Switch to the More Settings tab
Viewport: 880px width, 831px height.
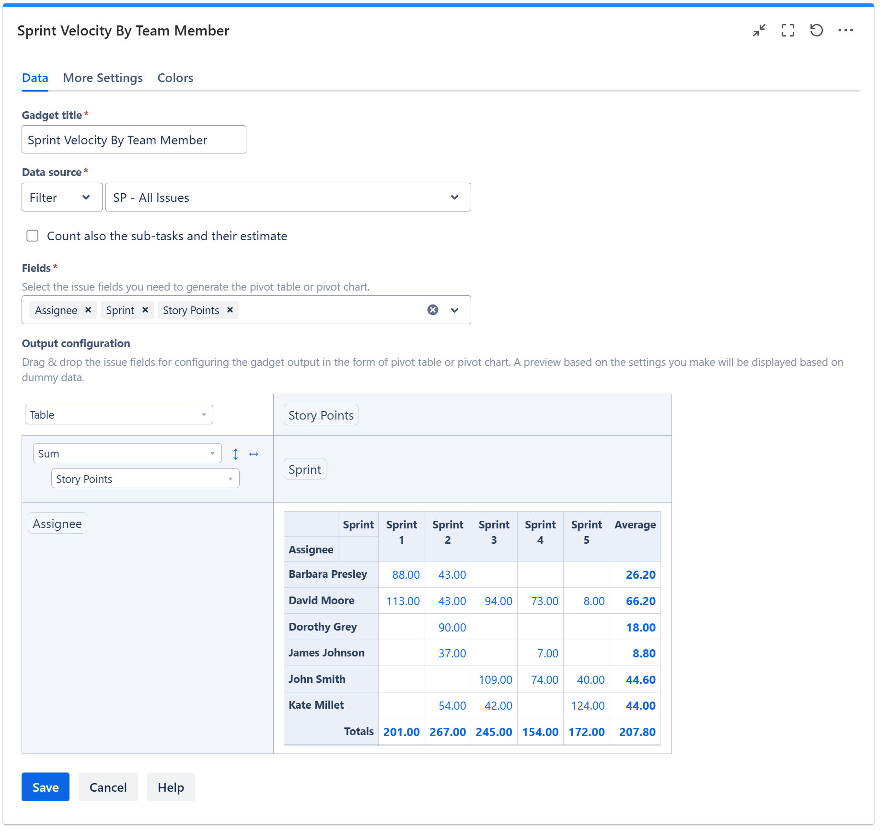click(103, 78)
